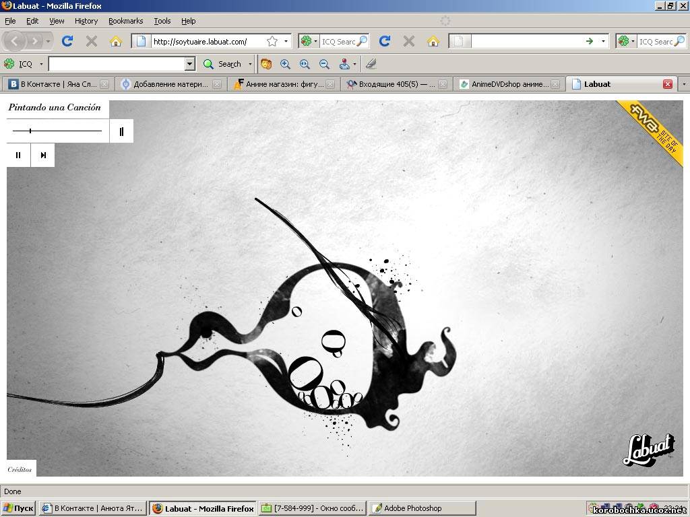
Task: Go forward with the forward arrow button
Action: 34,41
